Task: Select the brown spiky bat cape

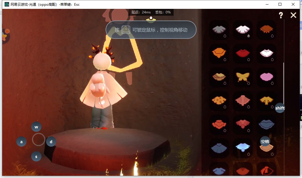Action: click(x=266, y=29)
